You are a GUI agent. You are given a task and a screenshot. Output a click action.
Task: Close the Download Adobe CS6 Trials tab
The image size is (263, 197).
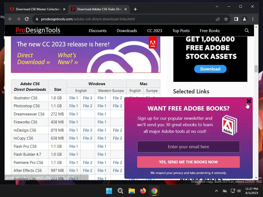(125, 9)
